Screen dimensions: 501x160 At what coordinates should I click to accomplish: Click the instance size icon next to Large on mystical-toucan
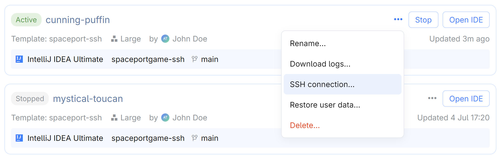click(x=114, y=118)
